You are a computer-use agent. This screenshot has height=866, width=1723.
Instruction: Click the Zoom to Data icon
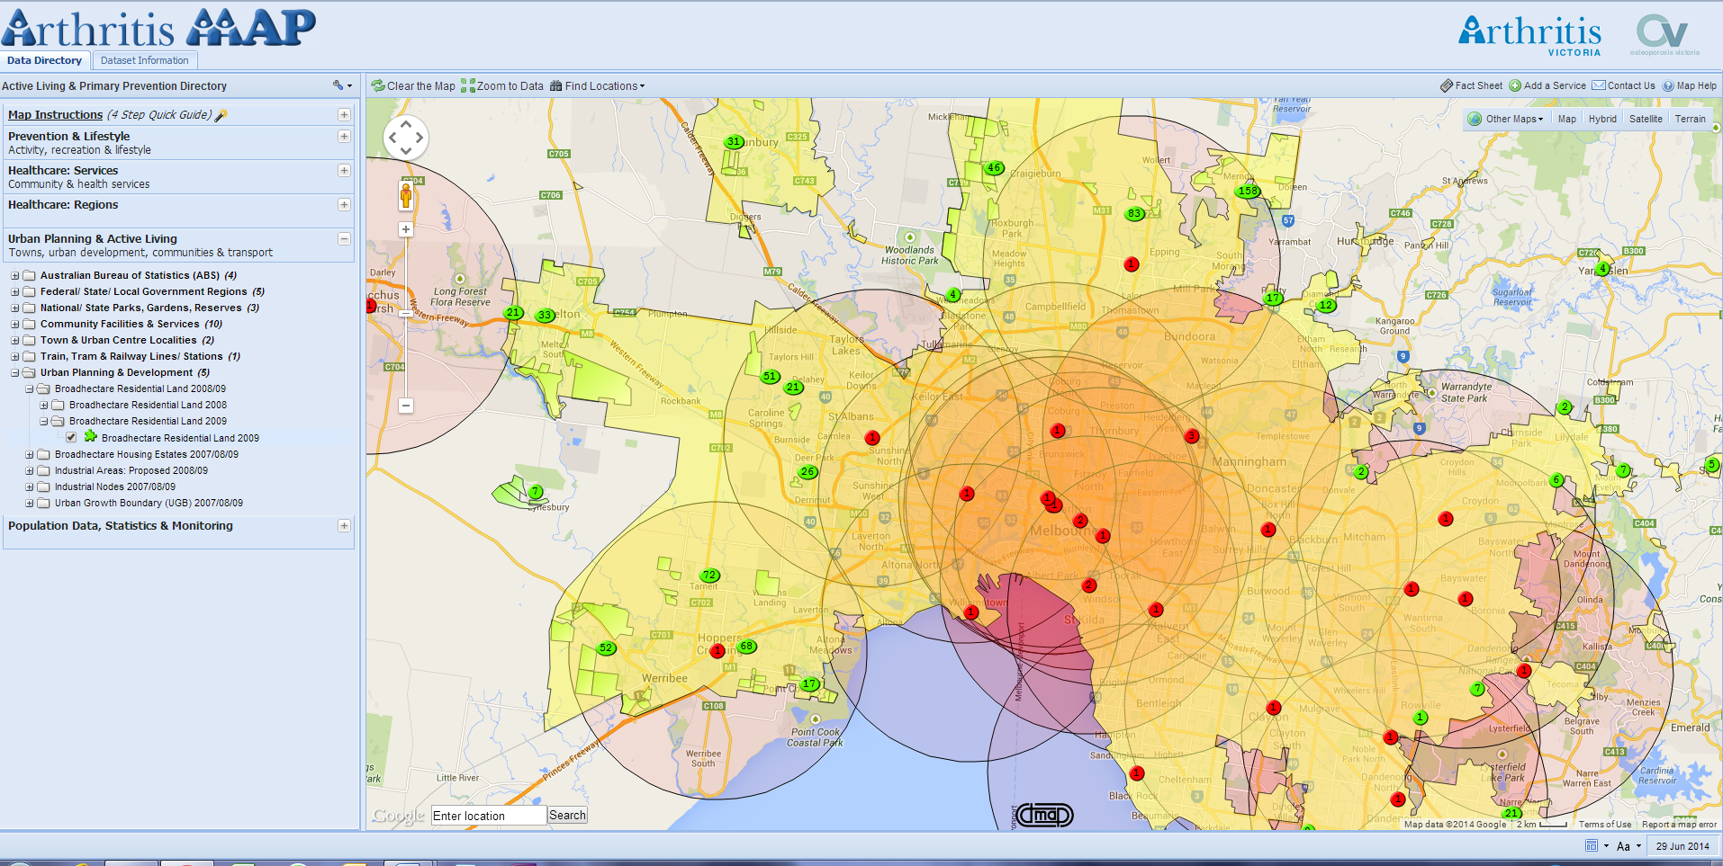tap(468, 85)
